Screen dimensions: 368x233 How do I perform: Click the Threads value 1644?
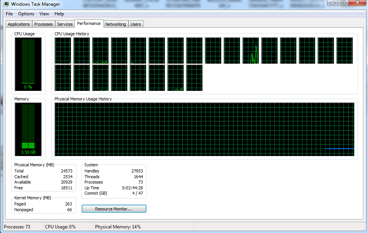tap(138, 177)
